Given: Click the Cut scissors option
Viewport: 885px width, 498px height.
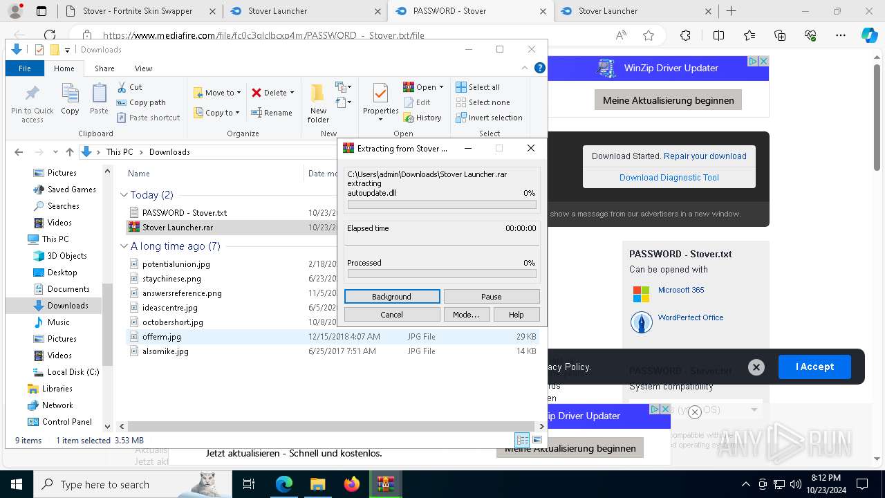Looking at the screenshot, I should (x=129, y=87).
